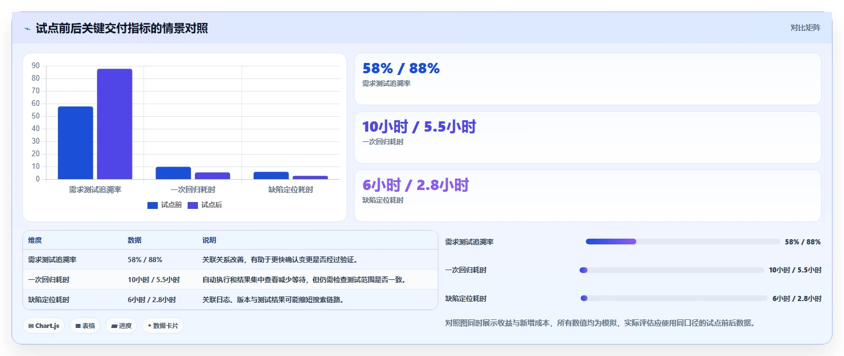The height and width of the screenshot is (356, 844).
Task: Click x-axis label 需求测试追溯率 in chart
Action: click(95, 189)
